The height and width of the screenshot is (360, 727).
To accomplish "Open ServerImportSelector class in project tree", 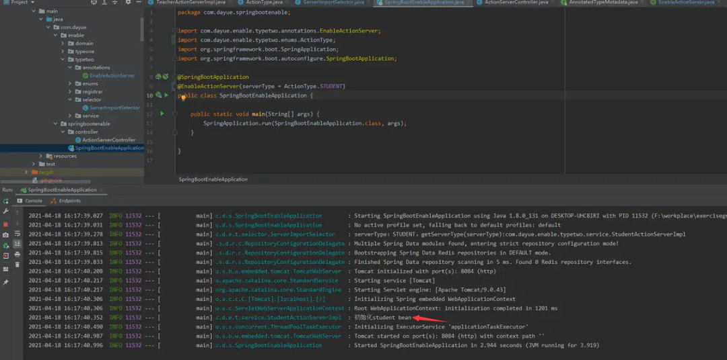I will (114, 107).
